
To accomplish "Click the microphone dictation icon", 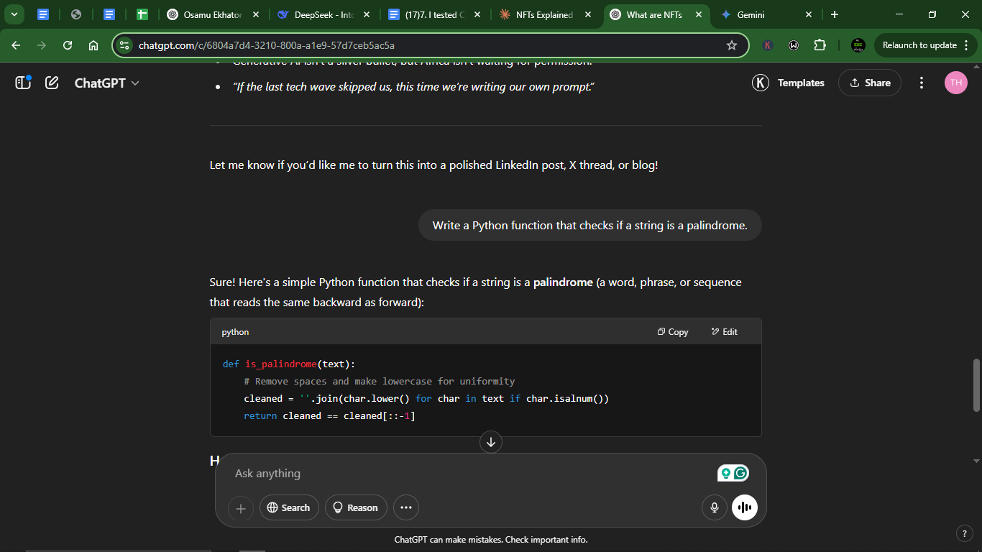I will click(x=715, y=507).
